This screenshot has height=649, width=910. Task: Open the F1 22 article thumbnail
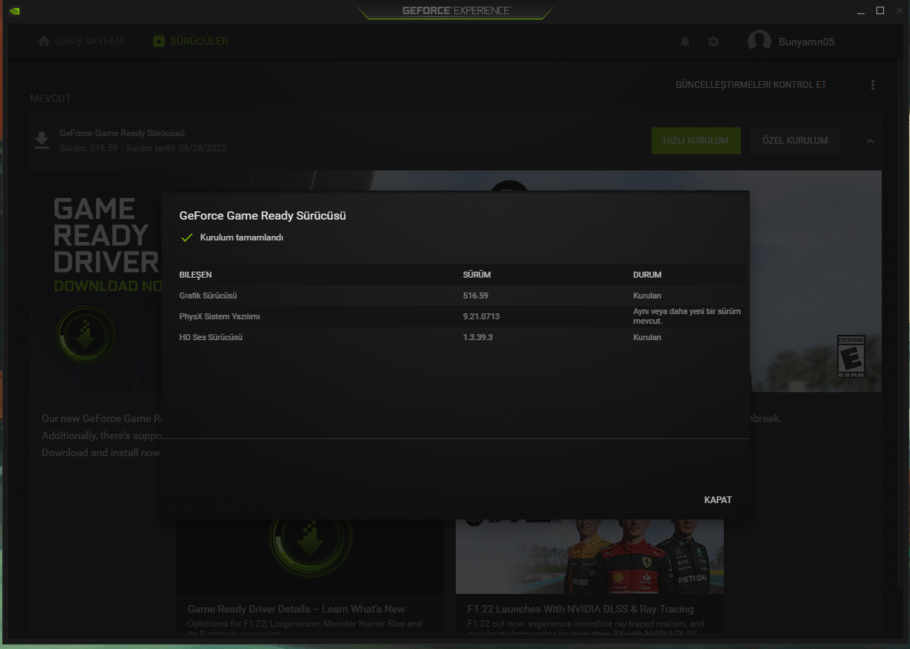pos(589,556)
